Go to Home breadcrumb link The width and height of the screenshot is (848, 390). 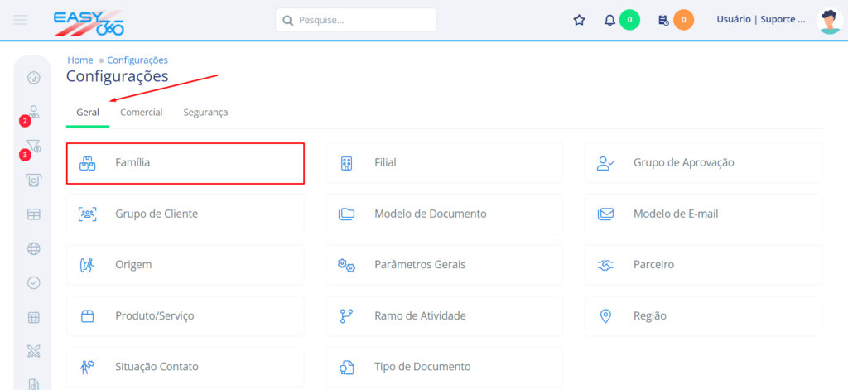(80, 60)
